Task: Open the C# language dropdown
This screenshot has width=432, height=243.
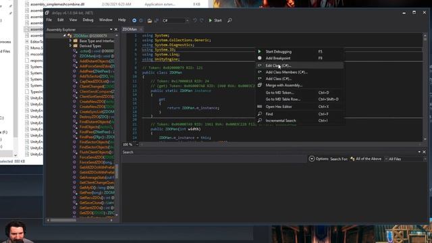Action: (x=175, y=20)
